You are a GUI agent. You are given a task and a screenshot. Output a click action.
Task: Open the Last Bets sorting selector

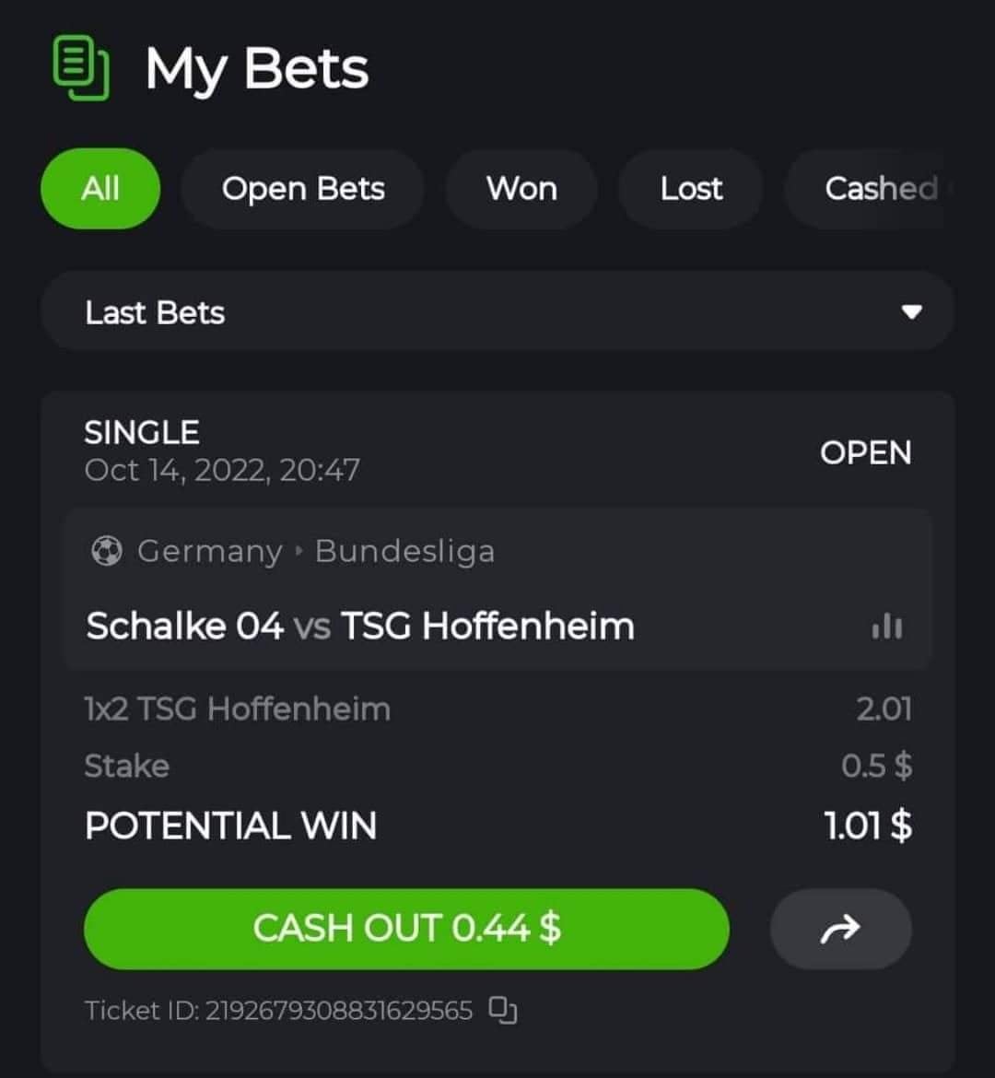pos(497,311)
